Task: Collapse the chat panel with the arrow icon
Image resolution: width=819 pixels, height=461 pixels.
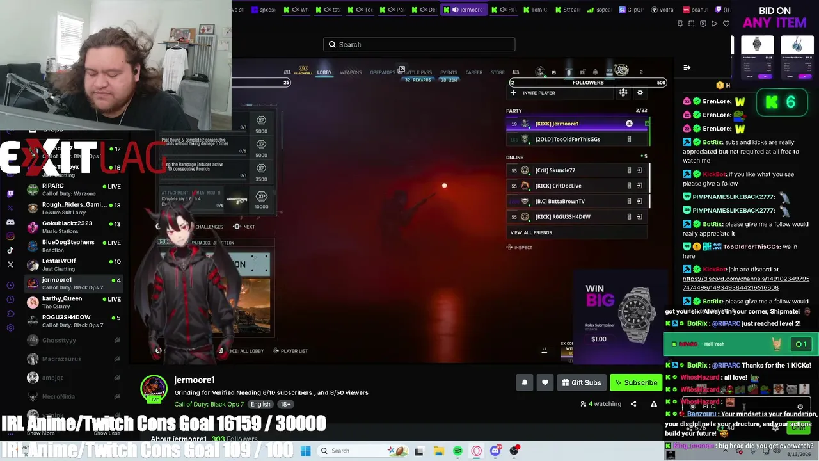Action: [x=687, y=67]
